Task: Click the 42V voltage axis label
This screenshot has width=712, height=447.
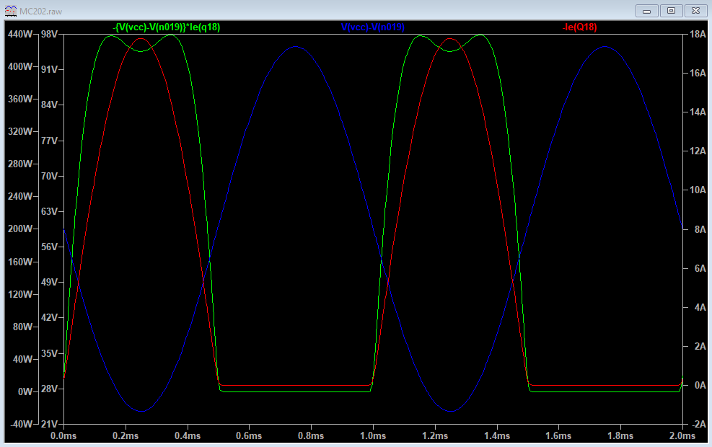Action: pos(50,318)
